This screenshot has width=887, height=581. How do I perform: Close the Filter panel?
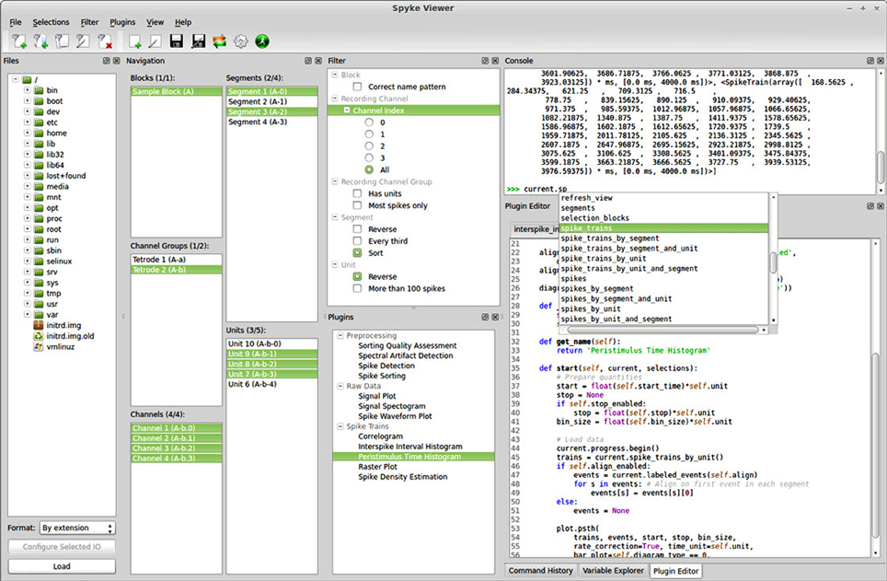coord(495,61)
